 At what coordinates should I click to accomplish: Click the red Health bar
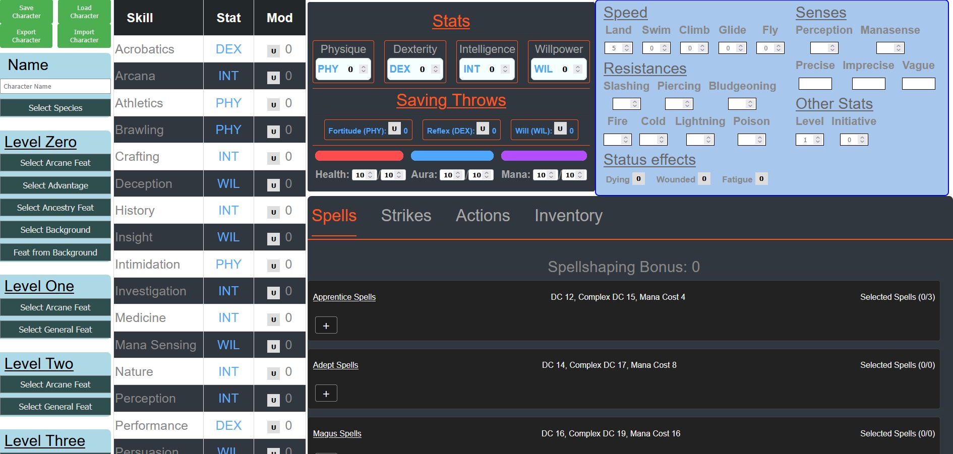click(359, 156)
